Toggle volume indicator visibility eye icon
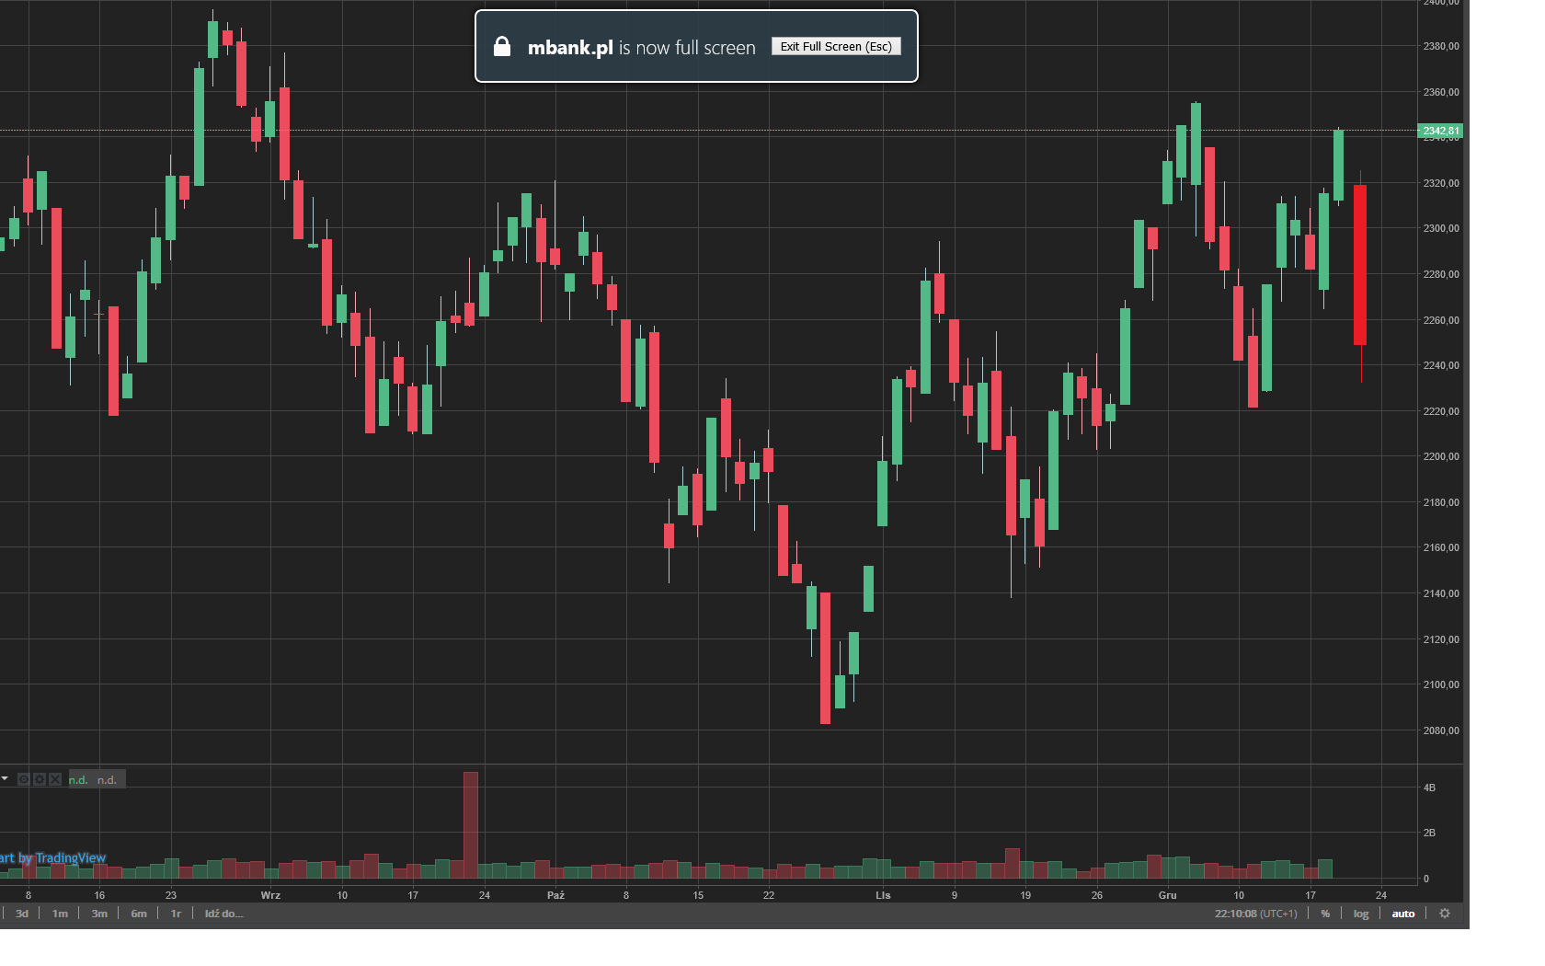Screen dimensions: 1545x966 tap(24, 779)
